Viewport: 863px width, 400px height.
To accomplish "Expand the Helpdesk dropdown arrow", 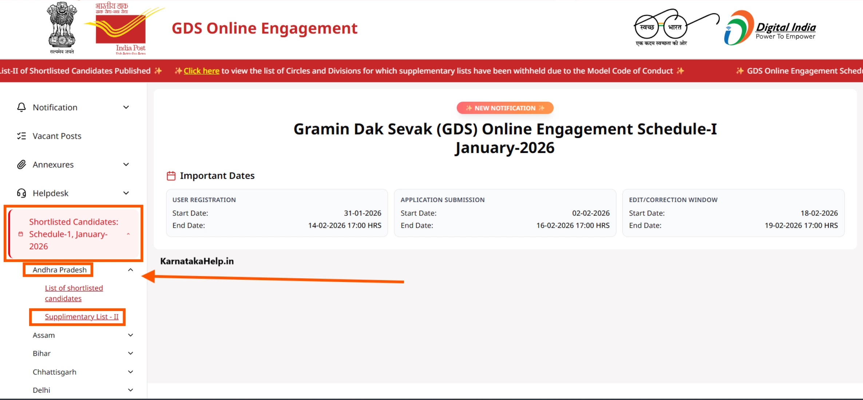I will click(x=126, y=193).
